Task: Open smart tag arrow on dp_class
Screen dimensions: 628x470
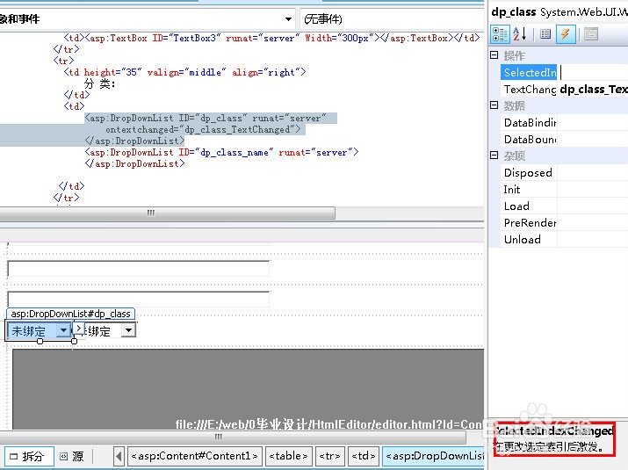Action: point(78,329)
